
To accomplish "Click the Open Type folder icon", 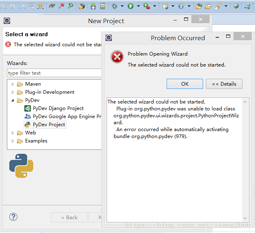I will [199, 6].
